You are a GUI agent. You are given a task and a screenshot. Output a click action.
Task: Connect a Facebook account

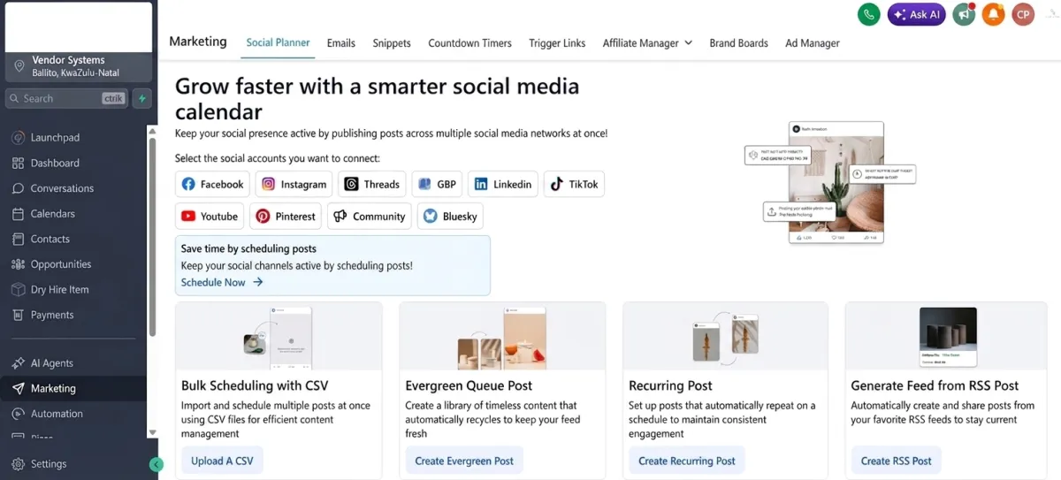tap(212, 184)
